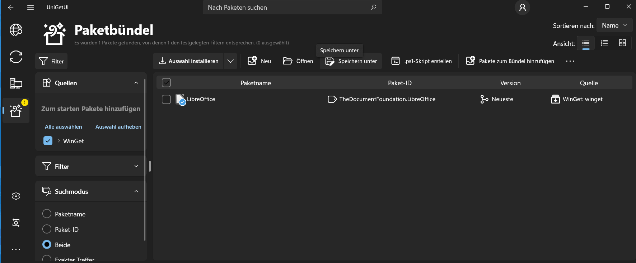Check the LibreOffice row checkbox
Screen dimensions: 636x263
(x=166, y=99)
